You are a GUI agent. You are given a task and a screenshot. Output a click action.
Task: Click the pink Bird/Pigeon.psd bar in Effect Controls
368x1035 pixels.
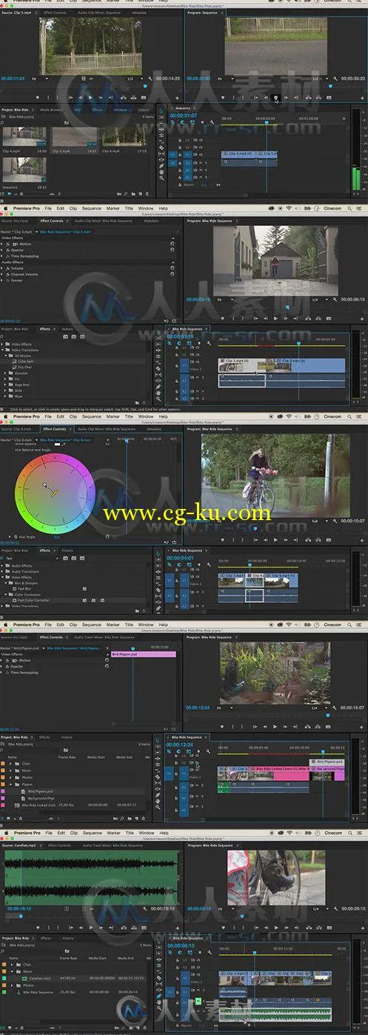pos(143,654)
